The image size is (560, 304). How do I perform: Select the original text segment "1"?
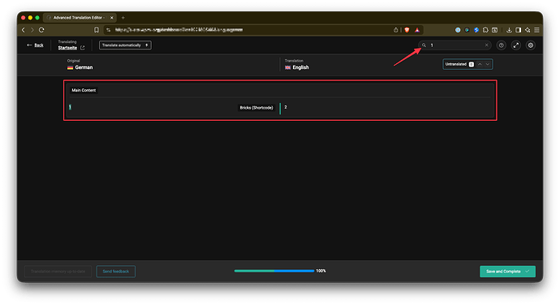coord(71,107)
